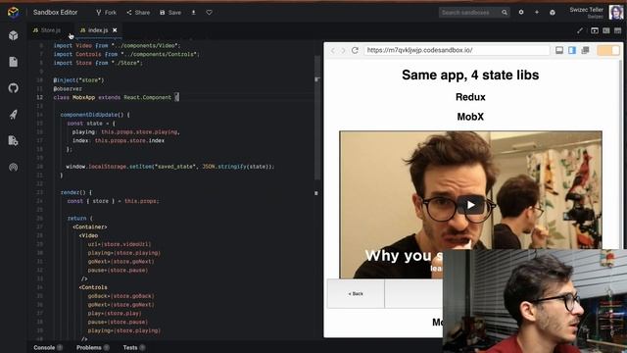Click the user avatar picture
Screen dimensions: 627x353
(x=616, y=12)
